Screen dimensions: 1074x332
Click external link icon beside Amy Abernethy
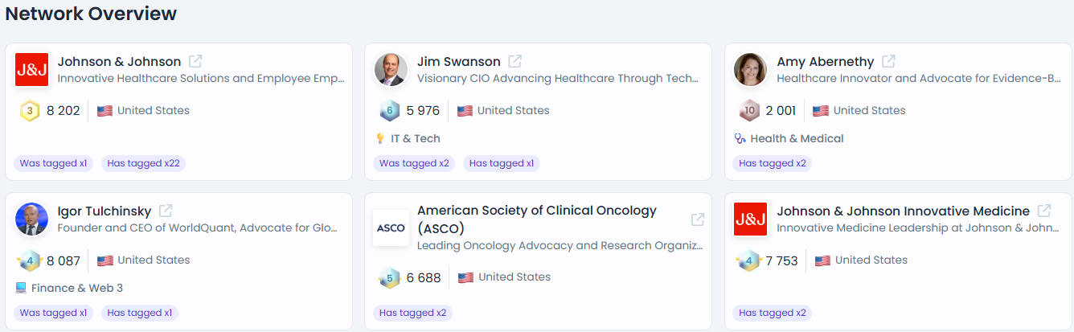888,61
